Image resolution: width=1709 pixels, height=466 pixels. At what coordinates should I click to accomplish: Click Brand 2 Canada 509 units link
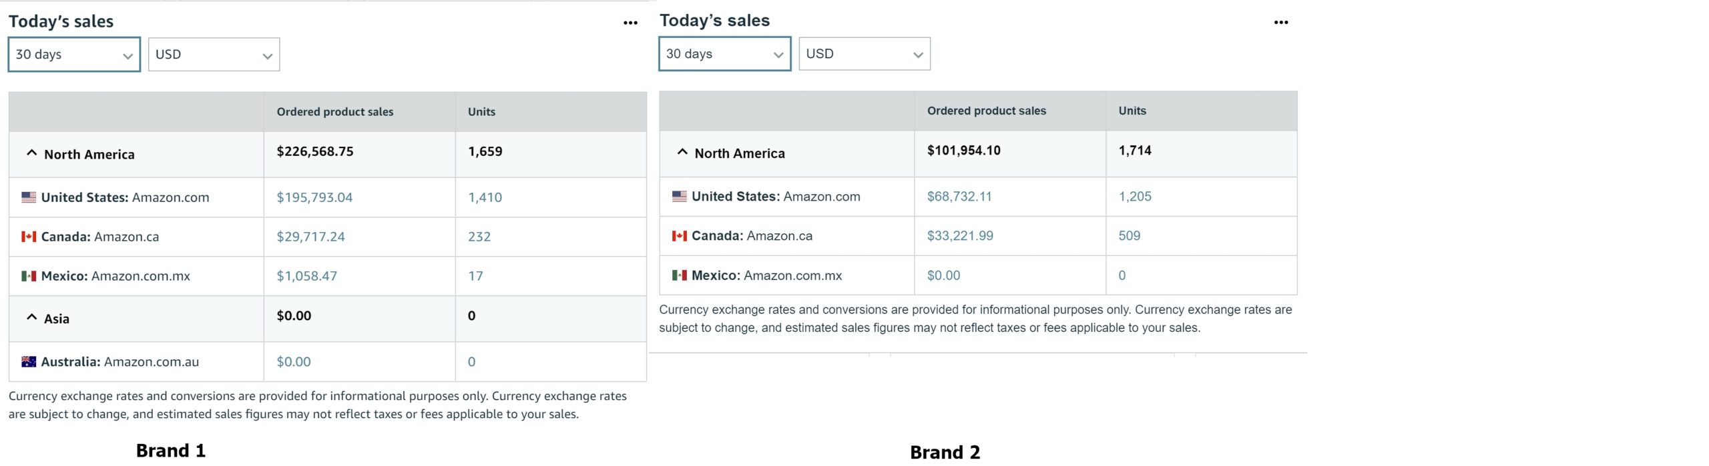point(1130,236)
